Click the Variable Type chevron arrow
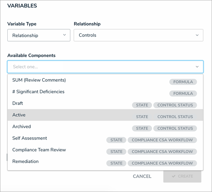The height and width of the screenshot is (192, 212). pos(64,35)
